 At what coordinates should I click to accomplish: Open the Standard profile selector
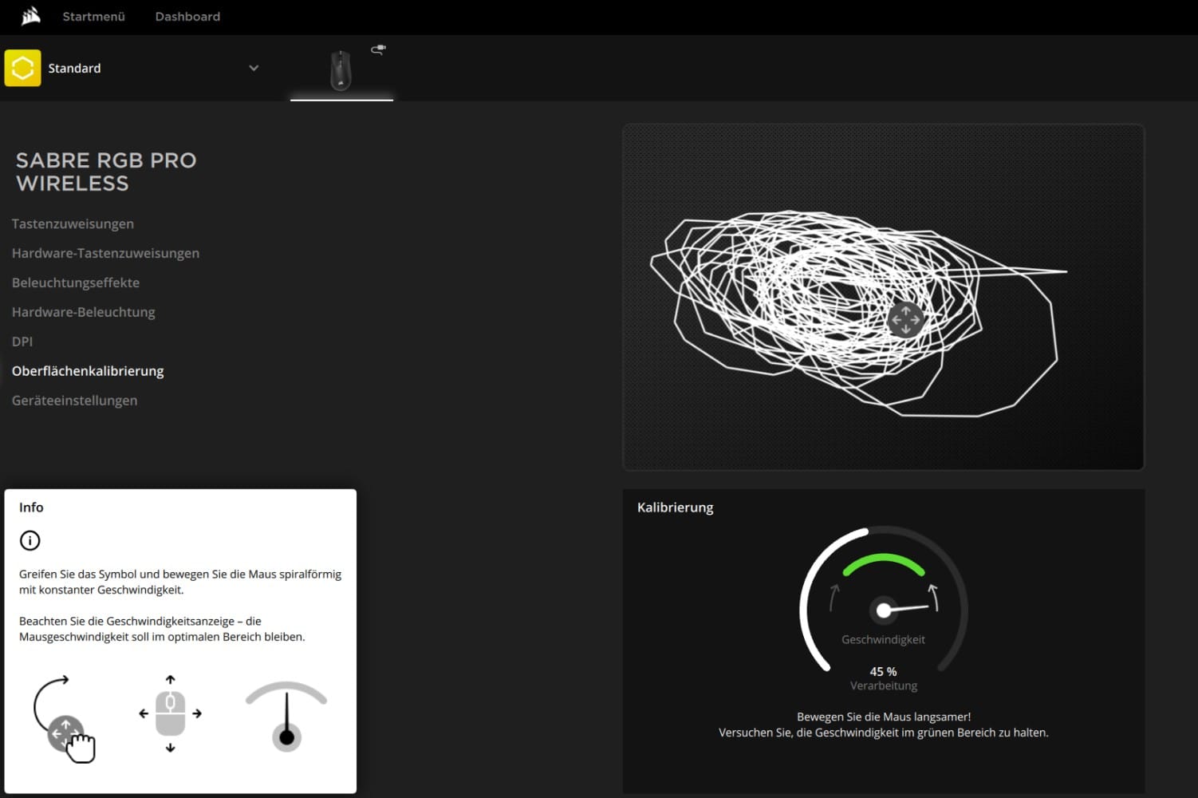coord(74,69)
